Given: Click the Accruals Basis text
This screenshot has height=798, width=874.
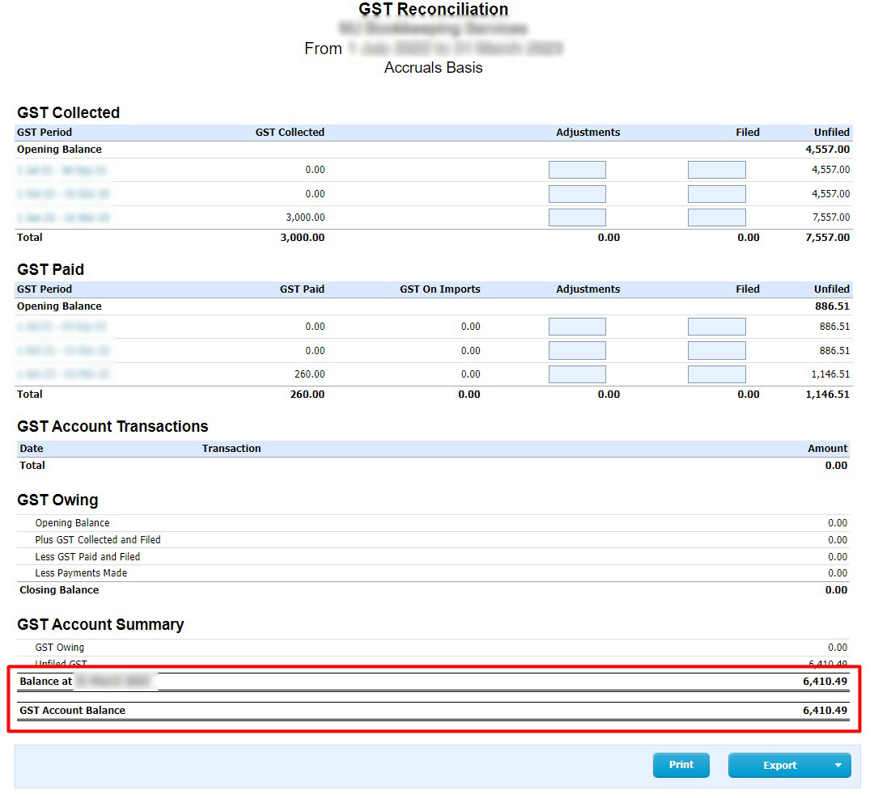Looking at the screenshot, I should 433,68.
